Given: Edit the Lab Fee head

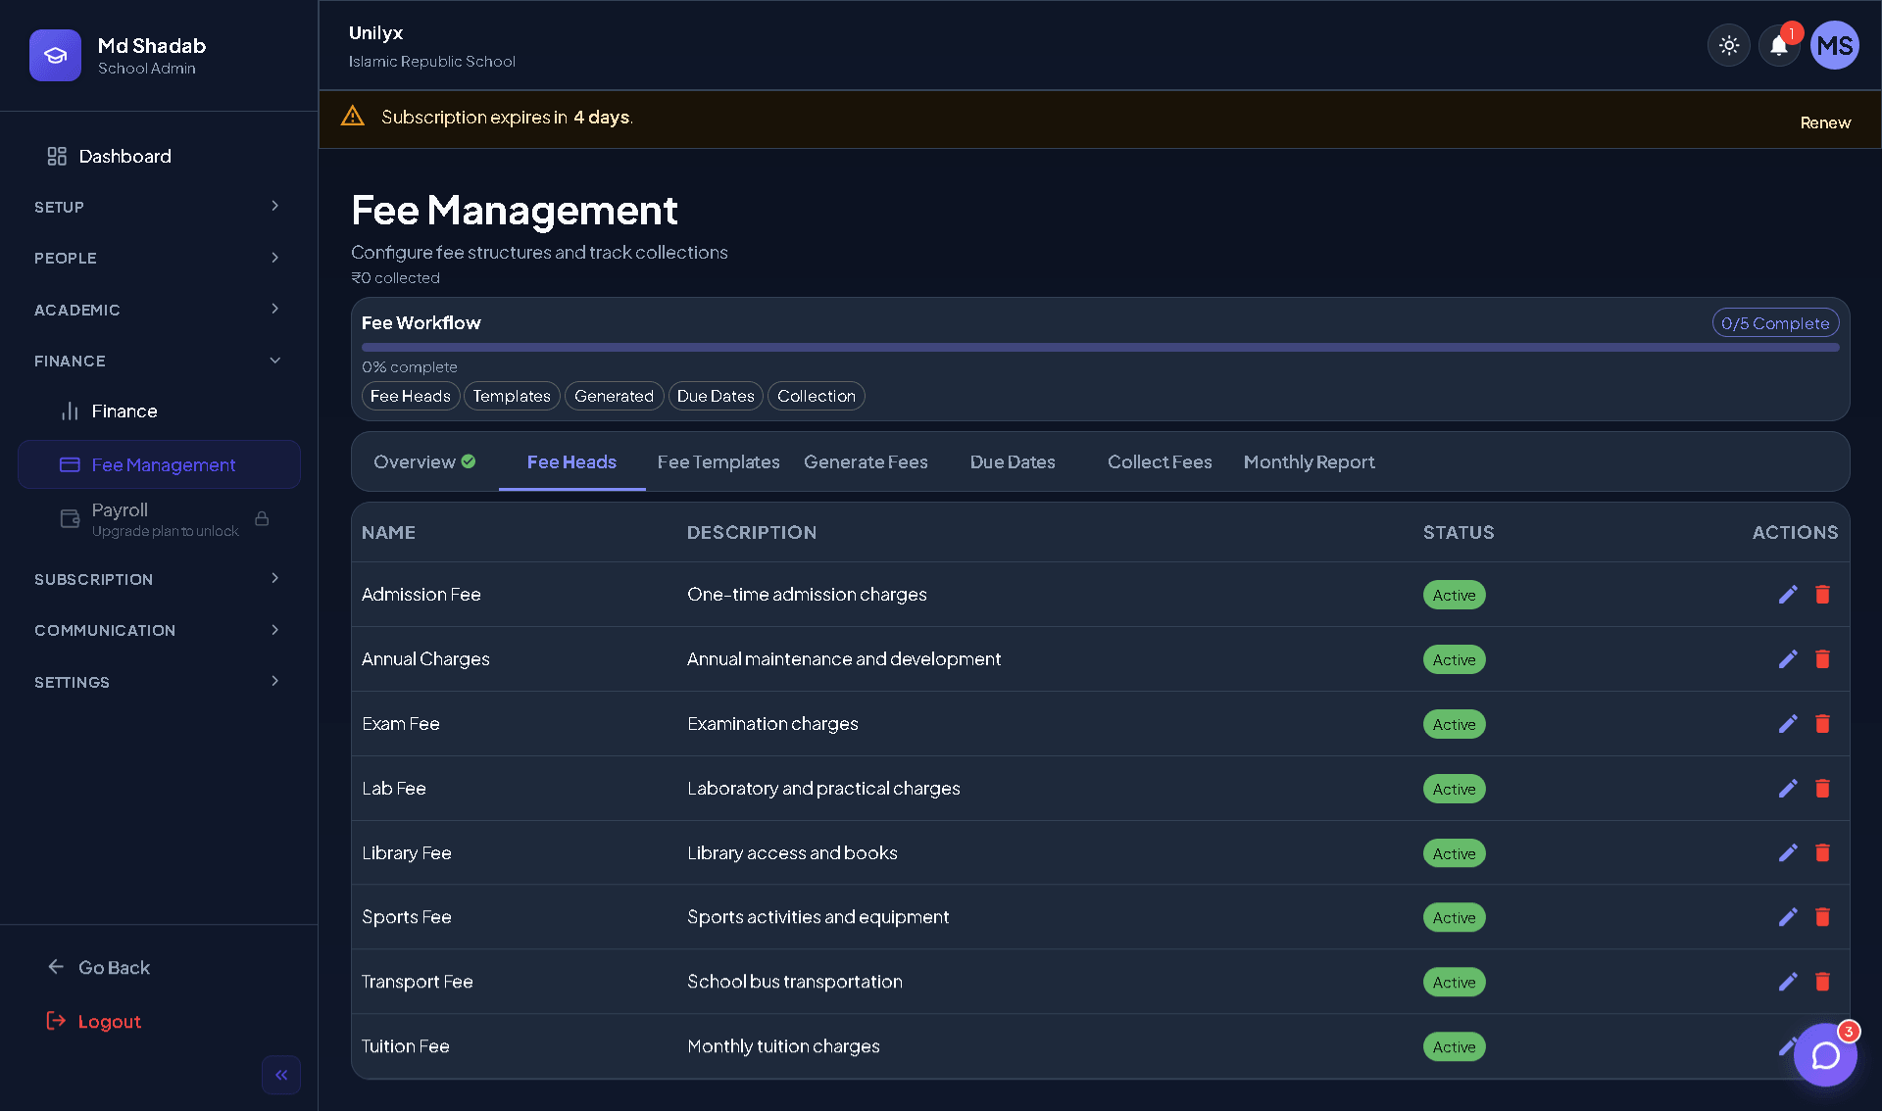Looking at the screenshot, I should pyautogui.click(x=1788, y=789).
